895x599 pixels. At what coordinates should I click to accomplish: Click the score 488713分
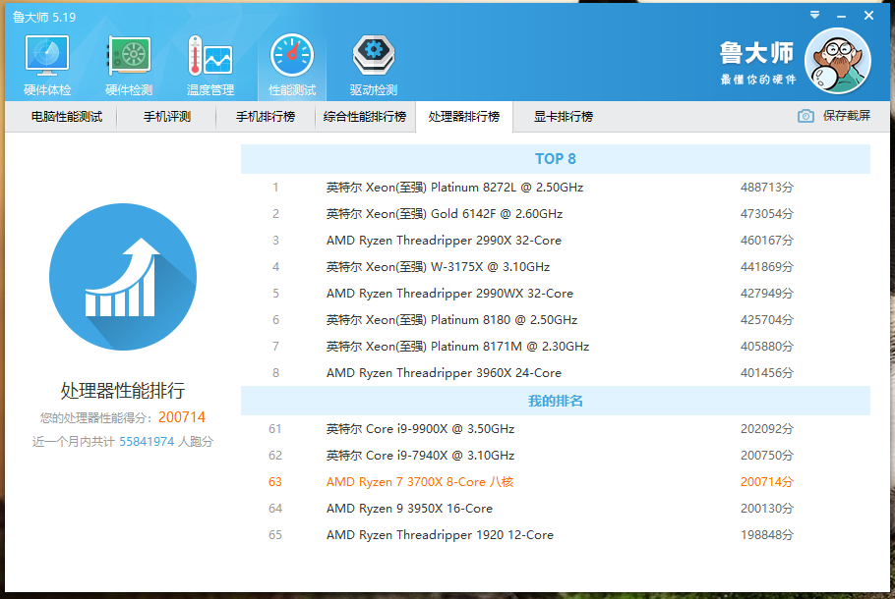click(766, 187)
